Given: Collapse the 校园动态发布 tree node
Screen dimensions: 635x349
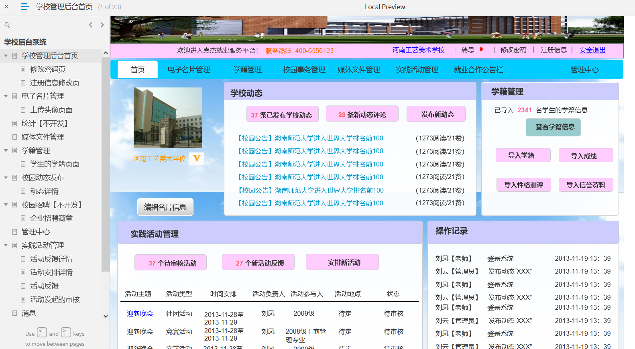Looking at the screenshot, I should tap(6, 178).
